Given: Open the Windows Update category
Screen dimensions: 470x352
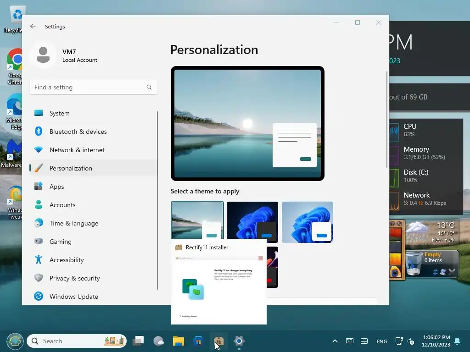Looking at the screenshot, I should coord(93,297).
